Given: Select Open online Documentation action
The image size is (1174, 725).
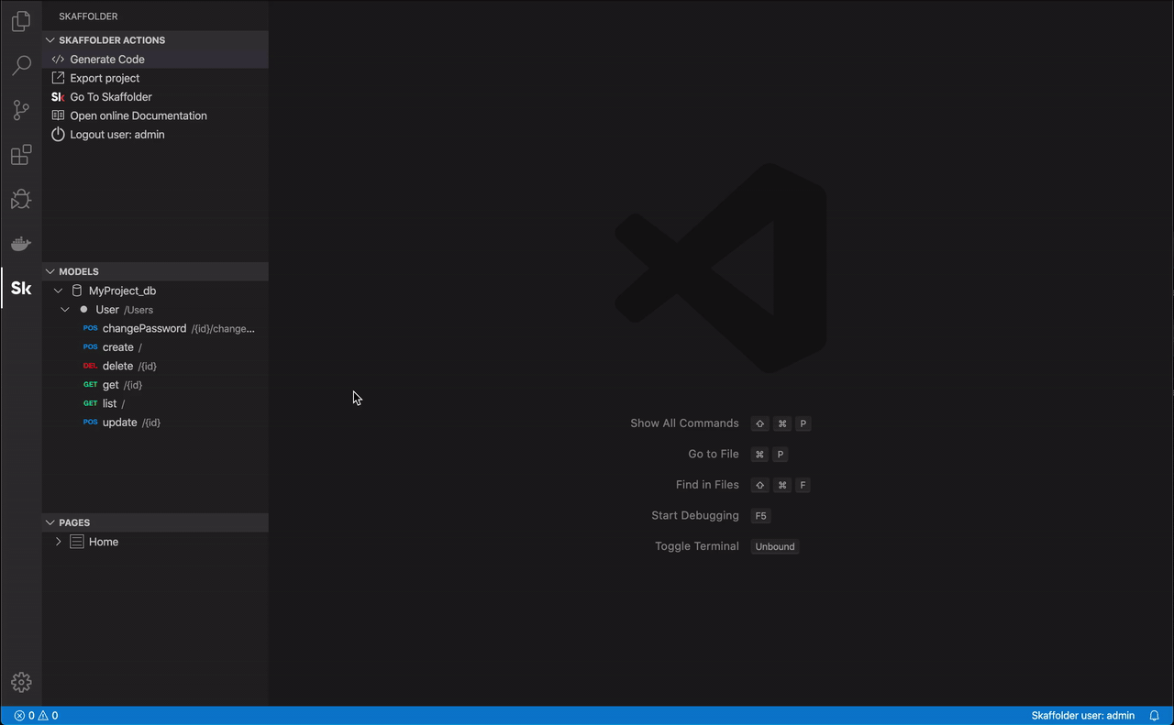Looking at the screenshot, I should (155, 115).
